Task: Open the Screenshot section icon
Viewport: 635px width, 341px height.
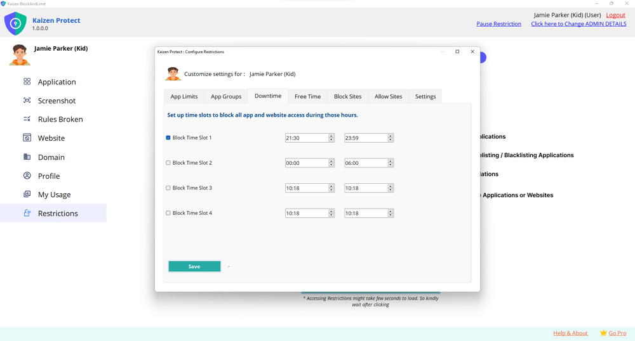Action: click(x=27, y=100)
